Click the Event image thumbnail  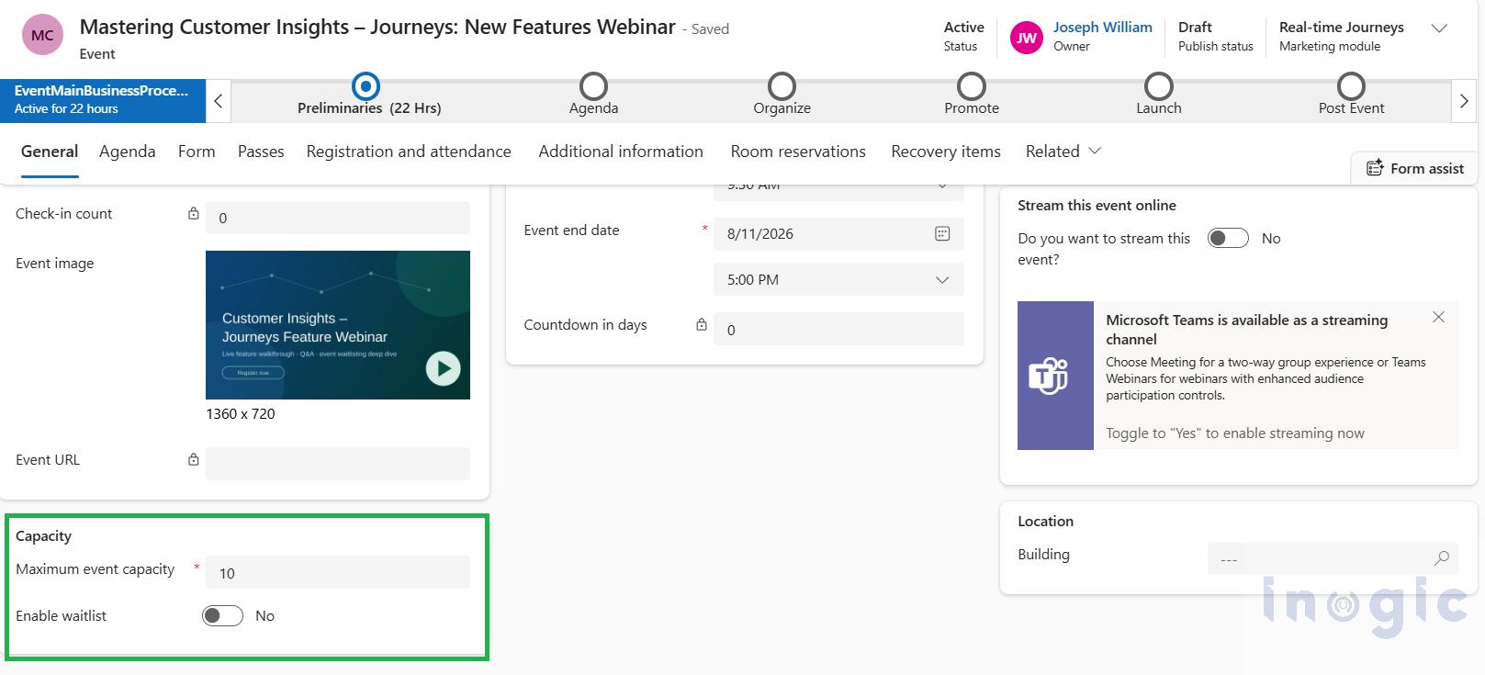click(x=338, y=325)
